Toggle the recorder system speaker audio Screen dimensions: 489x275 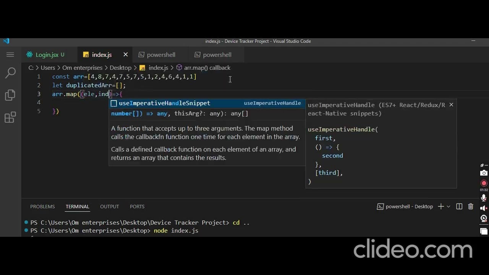(484, 208)
